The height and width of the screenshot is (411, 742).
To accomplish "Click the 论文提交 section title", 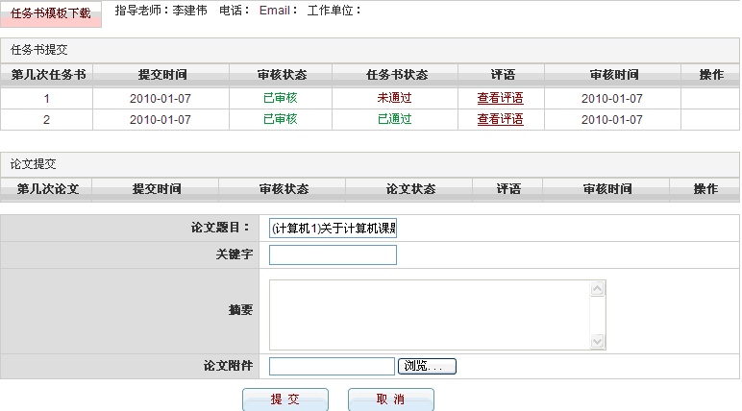I will click(x=34, y=164).
